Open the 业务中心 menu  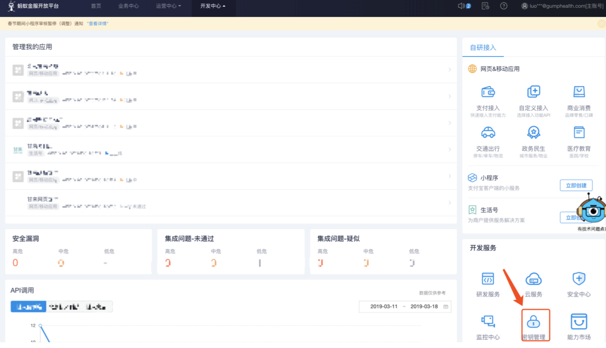click(x=129, y=6)
